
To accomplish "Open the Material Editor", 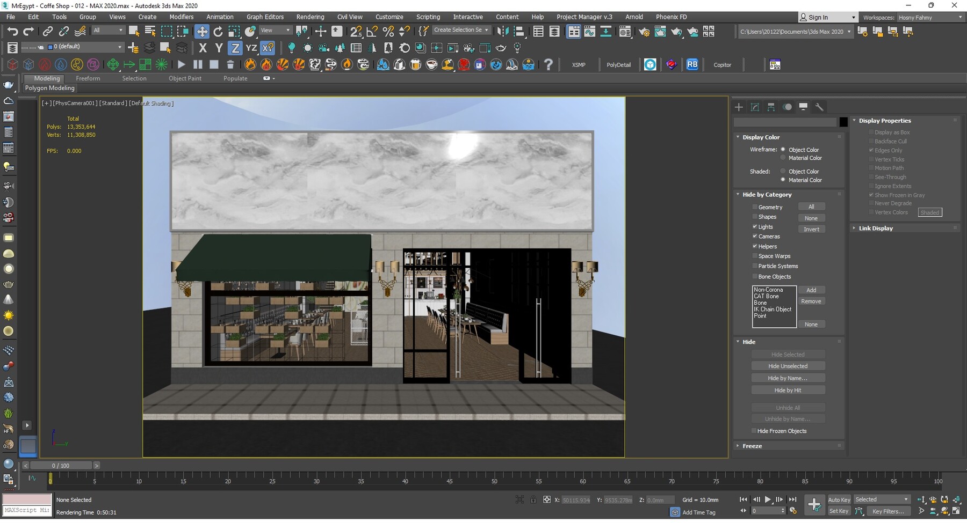I will [625, 32].
